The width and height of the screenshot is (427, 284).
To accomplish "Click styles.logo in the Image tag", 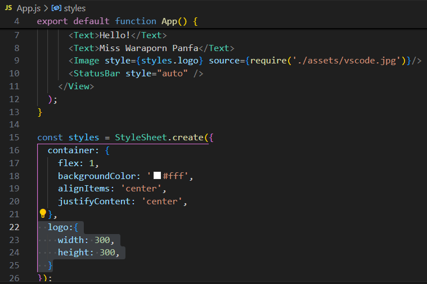I will (170, 61).
